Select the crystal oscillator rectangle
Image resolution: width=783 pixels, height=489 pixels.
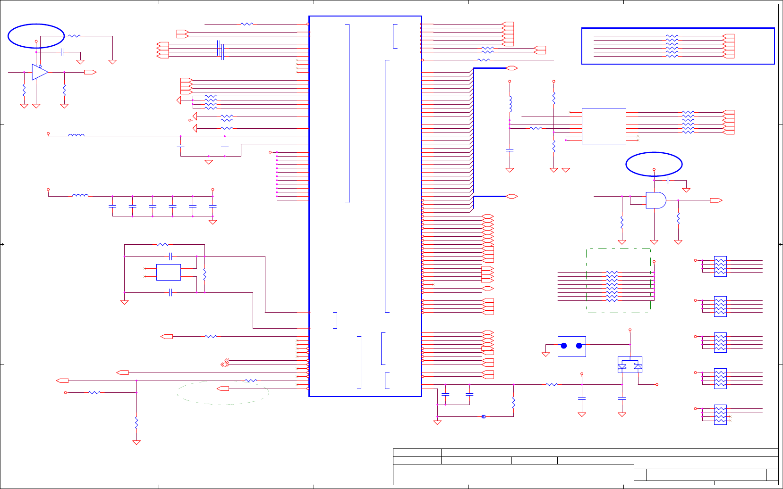click(x=169, y=272)
